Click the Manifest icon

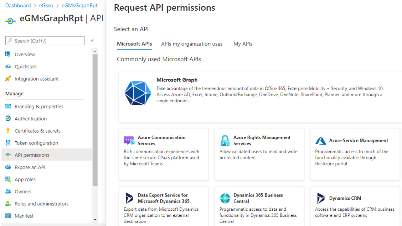coord(8,216)
